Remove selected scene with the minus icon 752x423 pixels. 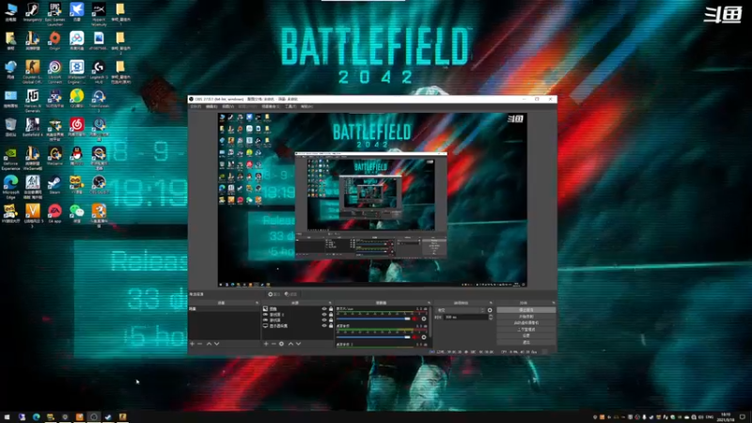point(200,344)
